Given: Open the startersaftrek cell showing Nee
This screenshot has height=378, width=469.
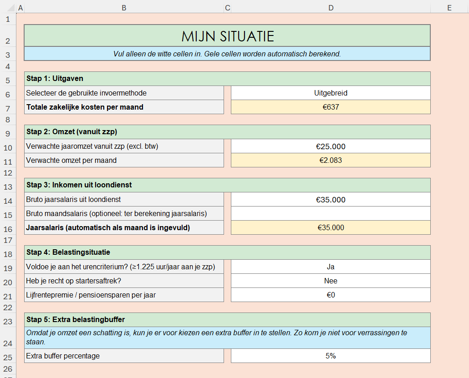Looking at the screenshot, I should point(331,281).
